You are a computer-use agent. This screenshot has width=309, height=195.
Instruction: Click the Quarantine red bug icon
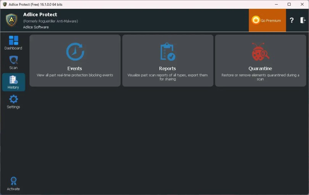pyautogui.click(x=260, y=52)
